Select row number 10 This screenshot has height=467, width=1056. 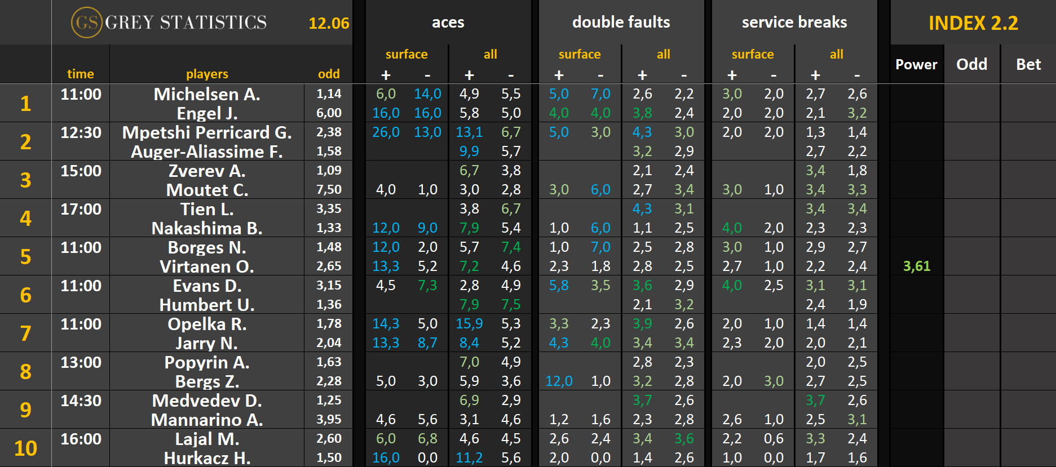[25, 448]
